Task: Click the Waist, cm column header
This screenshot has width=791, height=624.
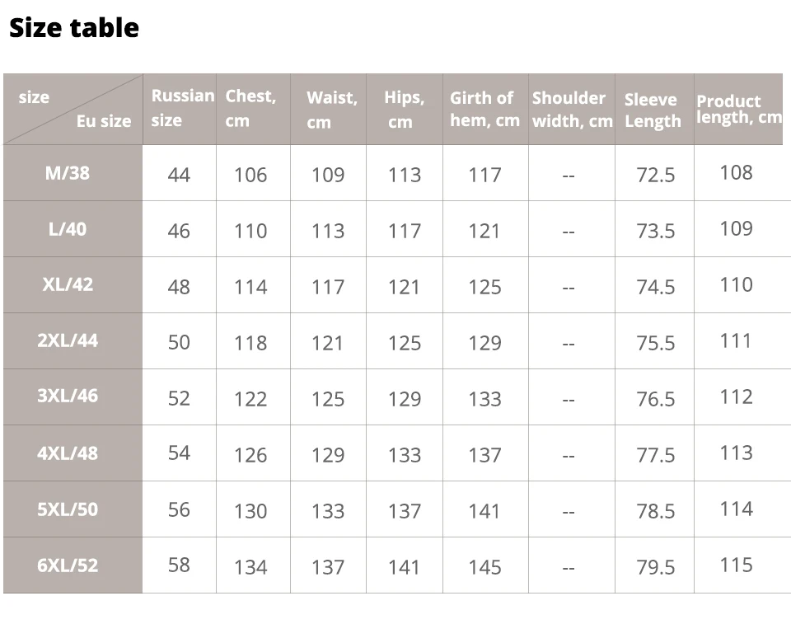Action: pos(331,110)
